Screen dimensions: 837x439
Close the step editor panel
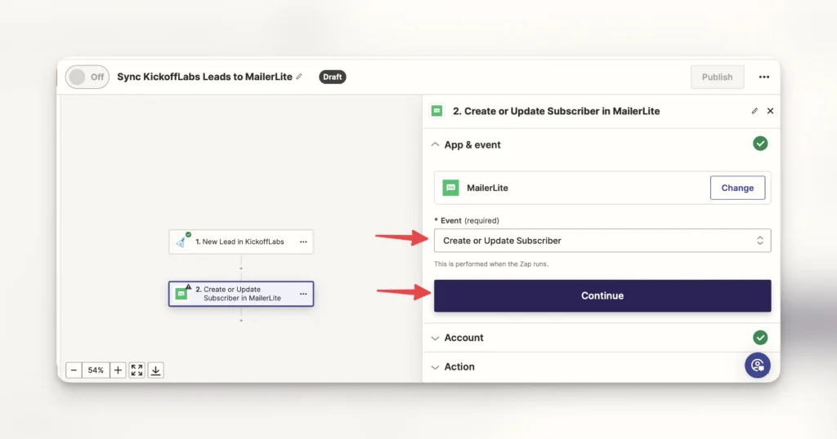770,111
